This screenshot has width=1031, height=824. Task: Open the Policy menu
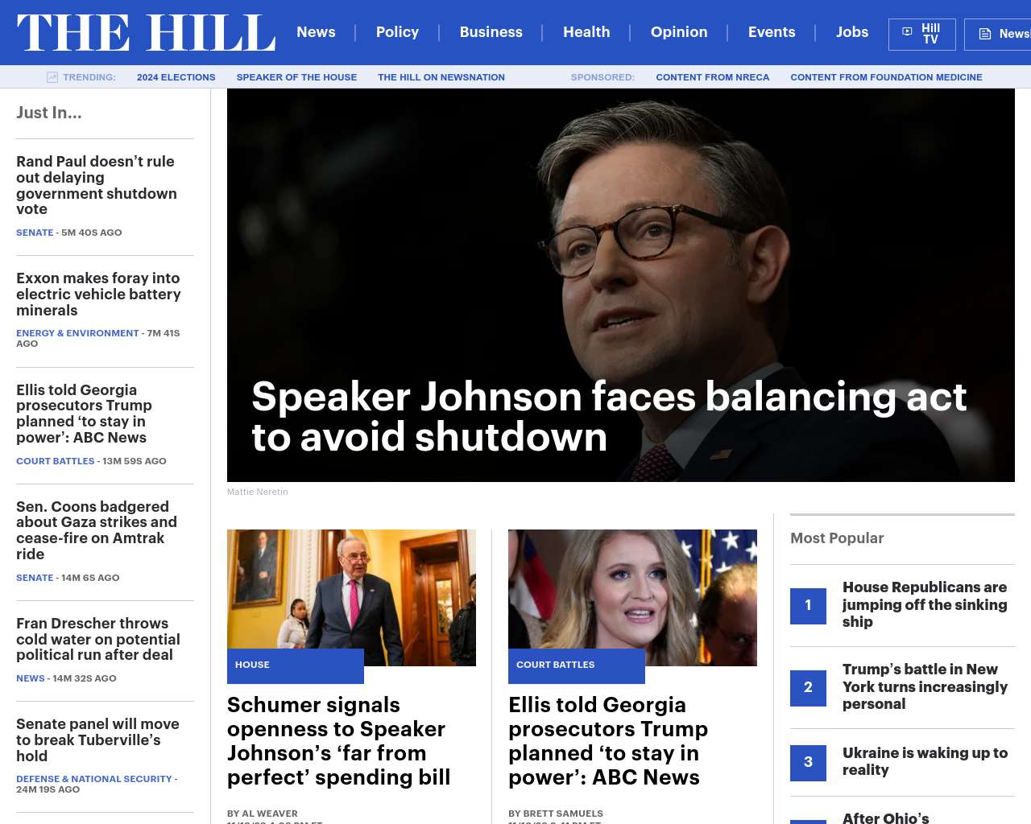click(x=397, y=32)
